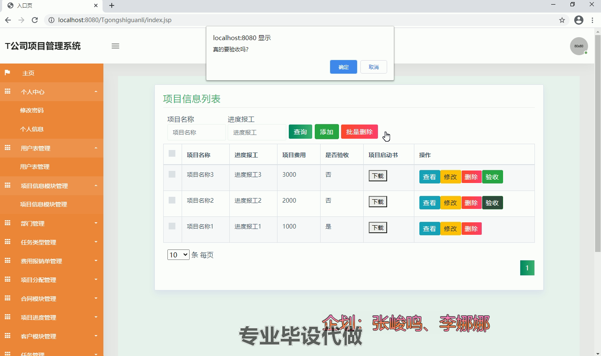Click grid icon next to 部门管理
Image resolution: width=601 pixels, height=356 pixels.
click(x=8, y=223)
